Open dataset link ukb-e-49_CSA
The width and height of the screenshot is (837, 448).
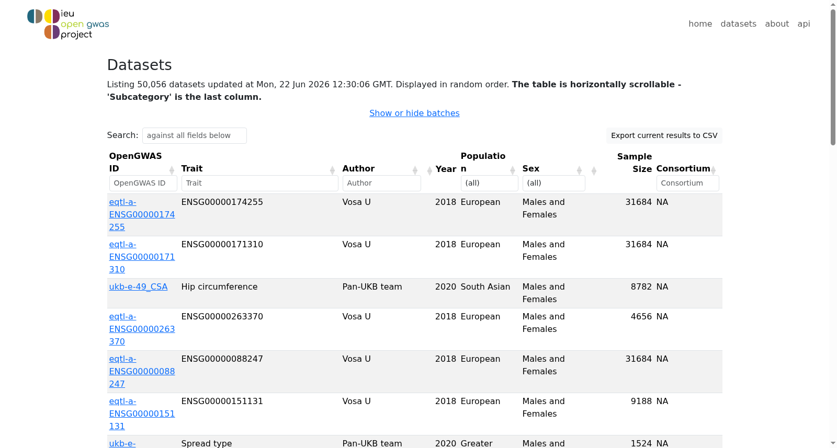(x=138, y=286)
